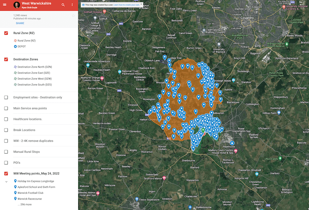Image resolution: width=309 pixels, height=210 pixels.
Task: Click Ryan Dick-Doyle's profile avatar
Action: [x=16, y=5]
